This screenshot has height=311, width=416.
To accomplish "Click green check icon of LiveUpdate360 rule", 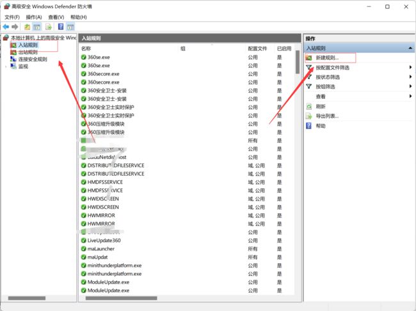I will tap(84, 240).
